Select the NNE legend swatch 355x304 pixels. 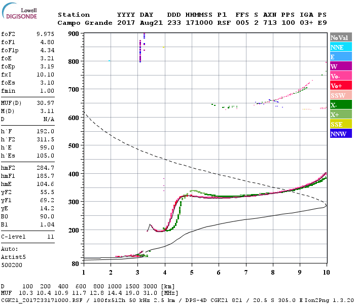click(x=341, y=47)
